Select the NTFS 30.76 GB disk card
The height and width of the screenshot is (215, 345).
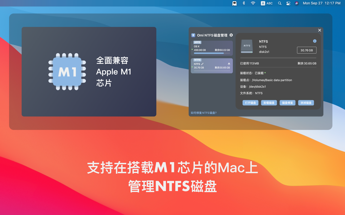[212, 66]
